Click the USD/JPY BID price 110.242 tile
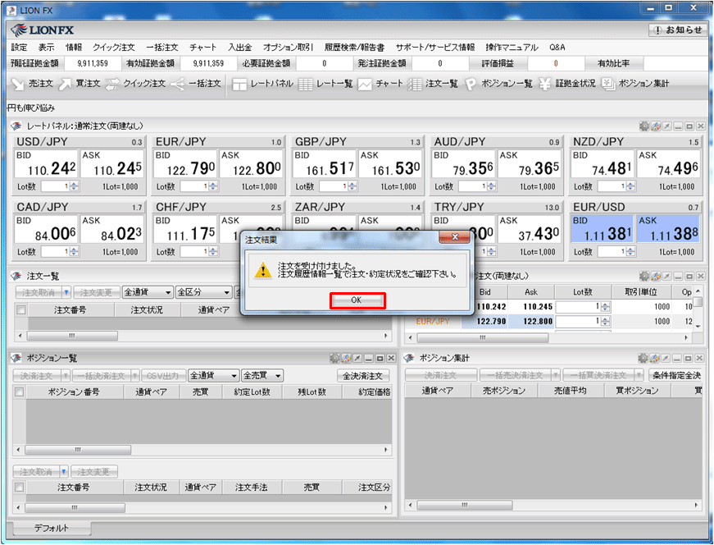 [x=46, y=165]
